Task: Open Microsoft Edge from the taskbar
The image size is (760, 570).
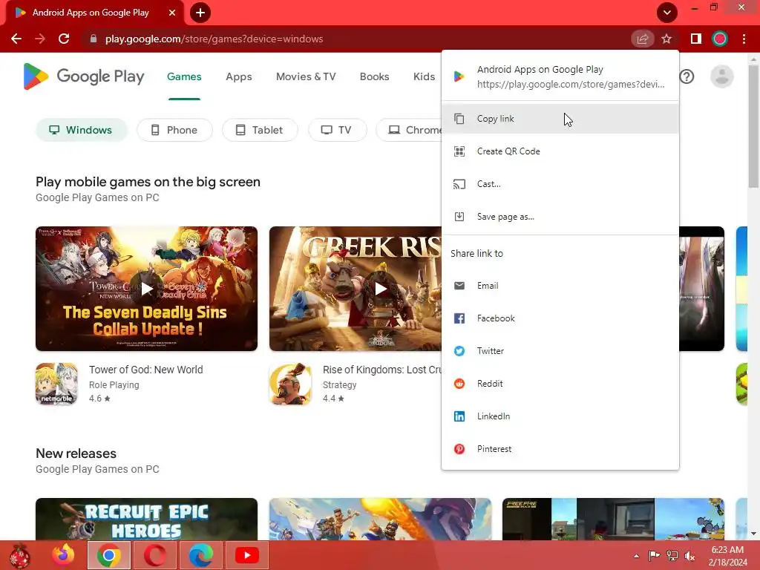Action: (200, 555)
